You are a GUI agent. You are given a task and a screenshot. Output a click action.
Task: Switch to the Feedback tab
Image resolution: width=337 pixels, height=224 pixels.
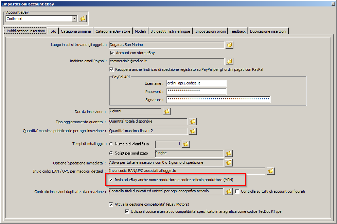[237, 31]
